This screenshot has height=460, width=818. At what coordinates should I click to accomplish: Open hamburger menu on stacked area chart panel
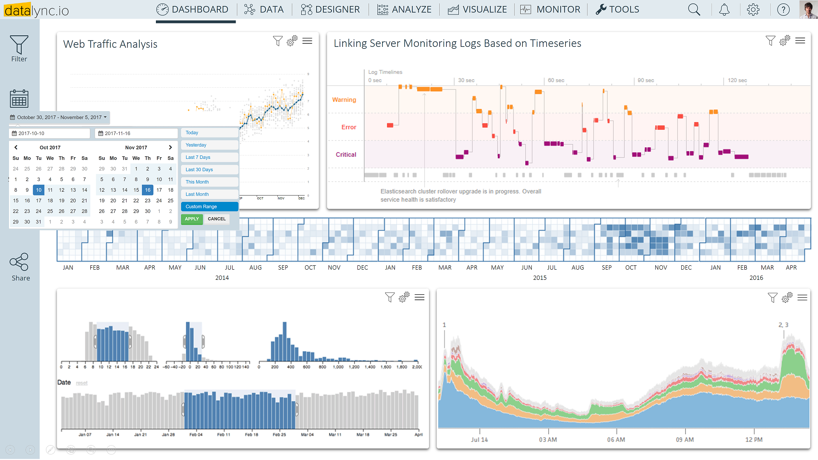point(802,298)
